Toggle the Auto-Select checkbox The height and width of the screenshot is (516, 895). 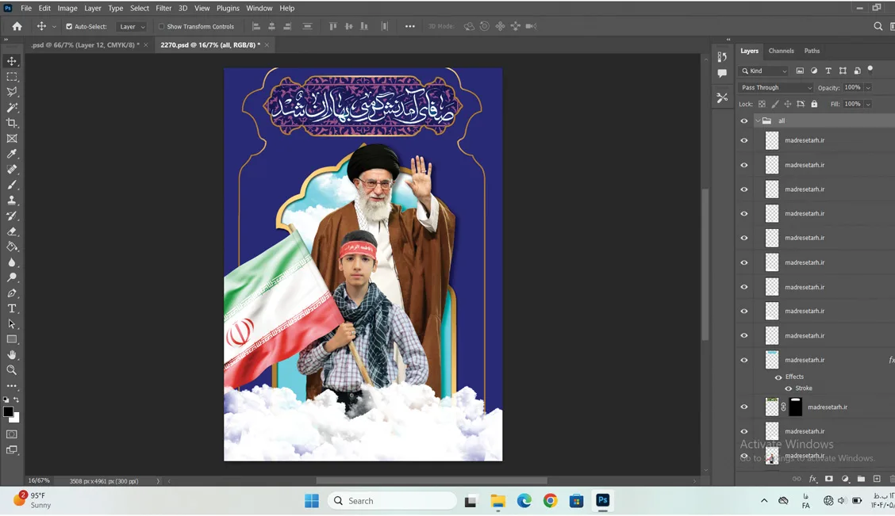tap(69, 26)
